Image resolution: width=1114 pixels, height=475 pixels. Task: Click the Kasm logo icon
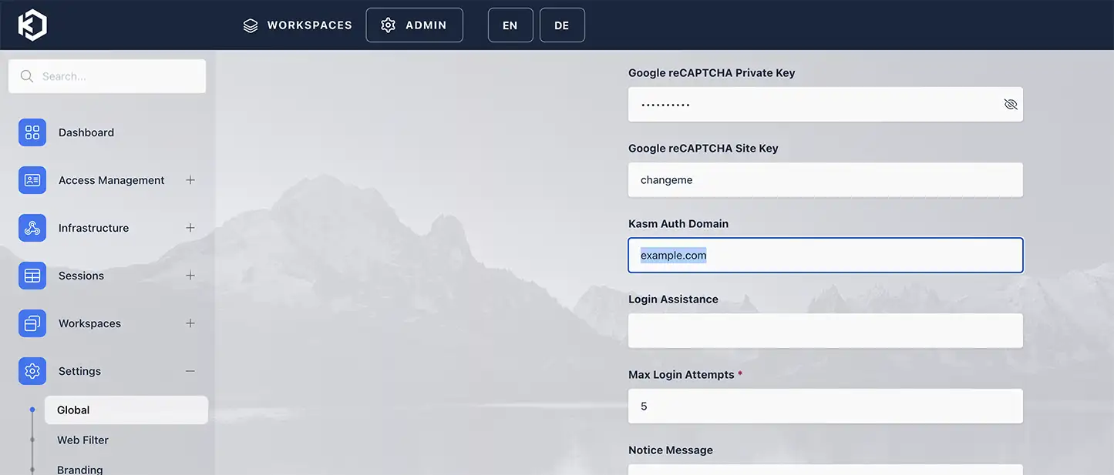click(x=32, y=24)
